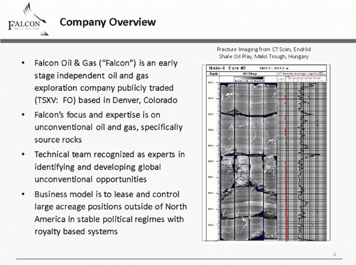The width and height of the screenshot is (356, 265).
Task: Click the line "source rocks"
Action: (58, 140)
